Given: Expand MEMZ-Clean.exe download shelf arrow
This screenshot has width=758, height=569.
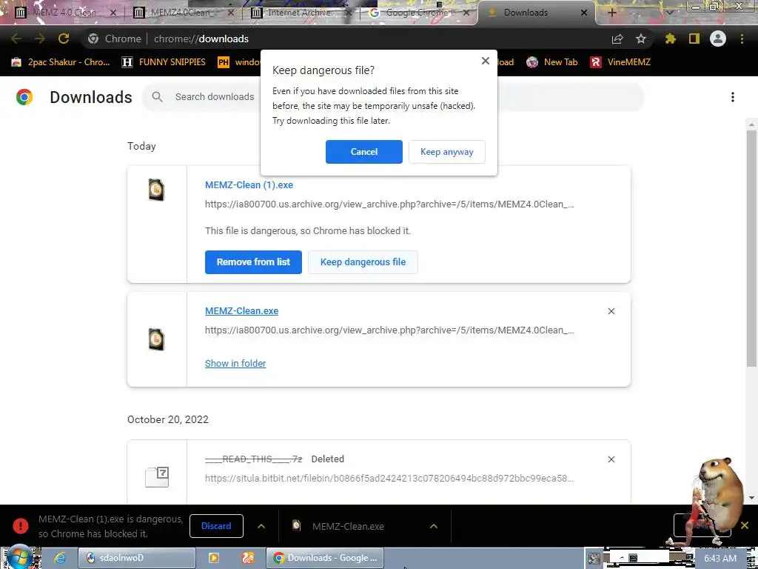Looking at the screenshot, I should [434, 526].
